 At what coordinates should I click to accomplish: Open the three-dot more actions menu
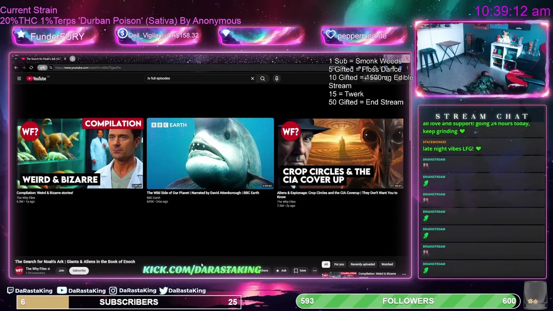tap(315, 270)
